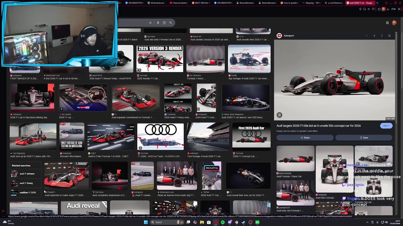Image resolution: width=403 pixels, height=226 pixels.
Task: Switch to the How to update tab
Action: pyautogui.click(x=290, y=3)
